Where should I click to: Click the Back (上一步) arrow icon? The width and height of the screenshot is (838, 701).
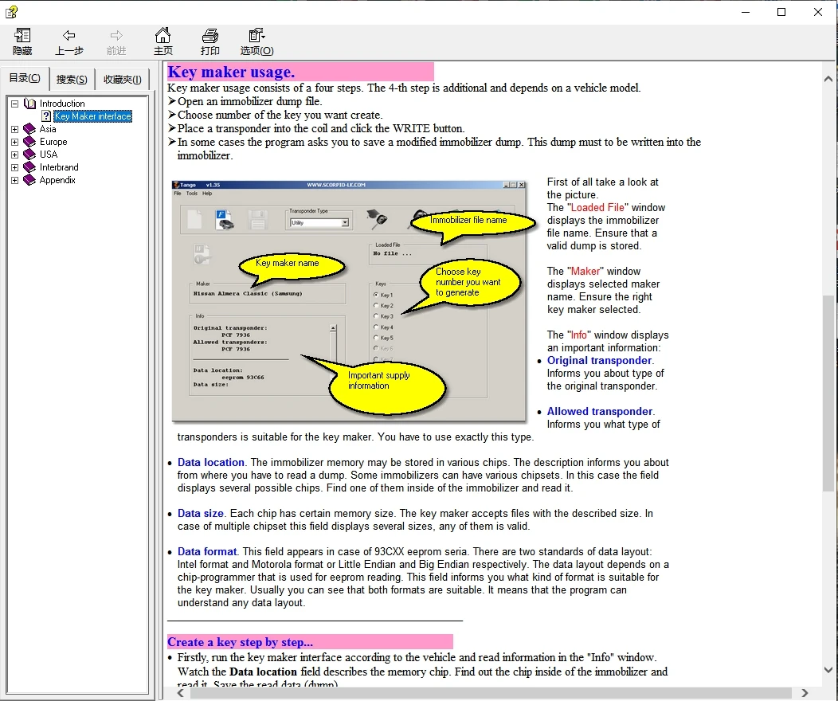[69, 36]
